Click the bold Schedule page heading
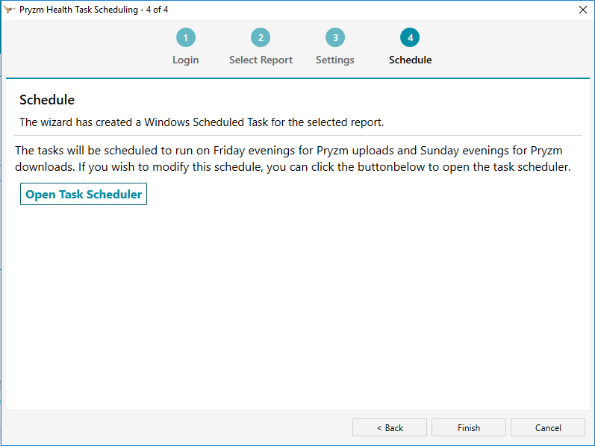Screen dimensions: 595x446 tap(47, 100)
